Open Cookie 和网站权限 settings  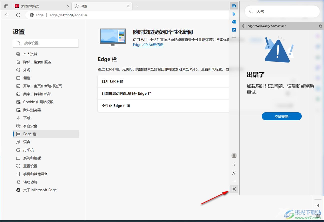coord(46,102)
